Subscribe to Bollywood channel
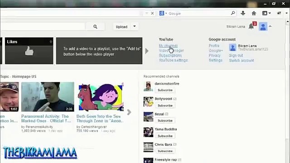The width and height of the screenshot is (290, 163). [x=165, y=105]
